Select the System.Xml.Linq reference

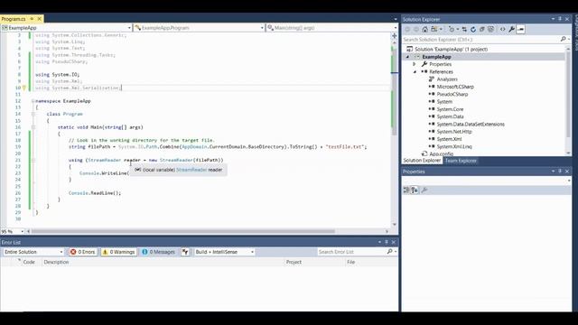(454, 146)
